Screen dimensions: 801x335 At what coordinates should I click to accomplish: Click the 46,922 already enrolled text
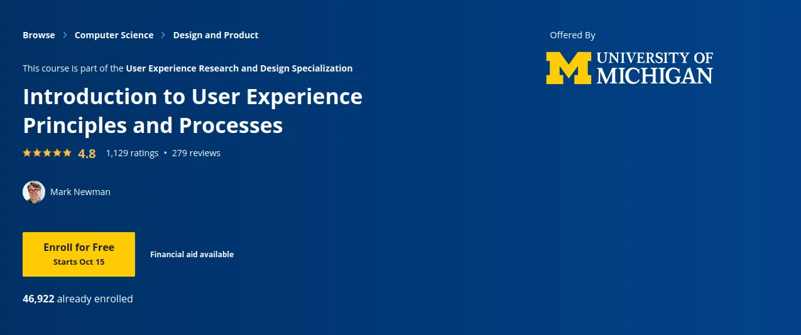78,299
